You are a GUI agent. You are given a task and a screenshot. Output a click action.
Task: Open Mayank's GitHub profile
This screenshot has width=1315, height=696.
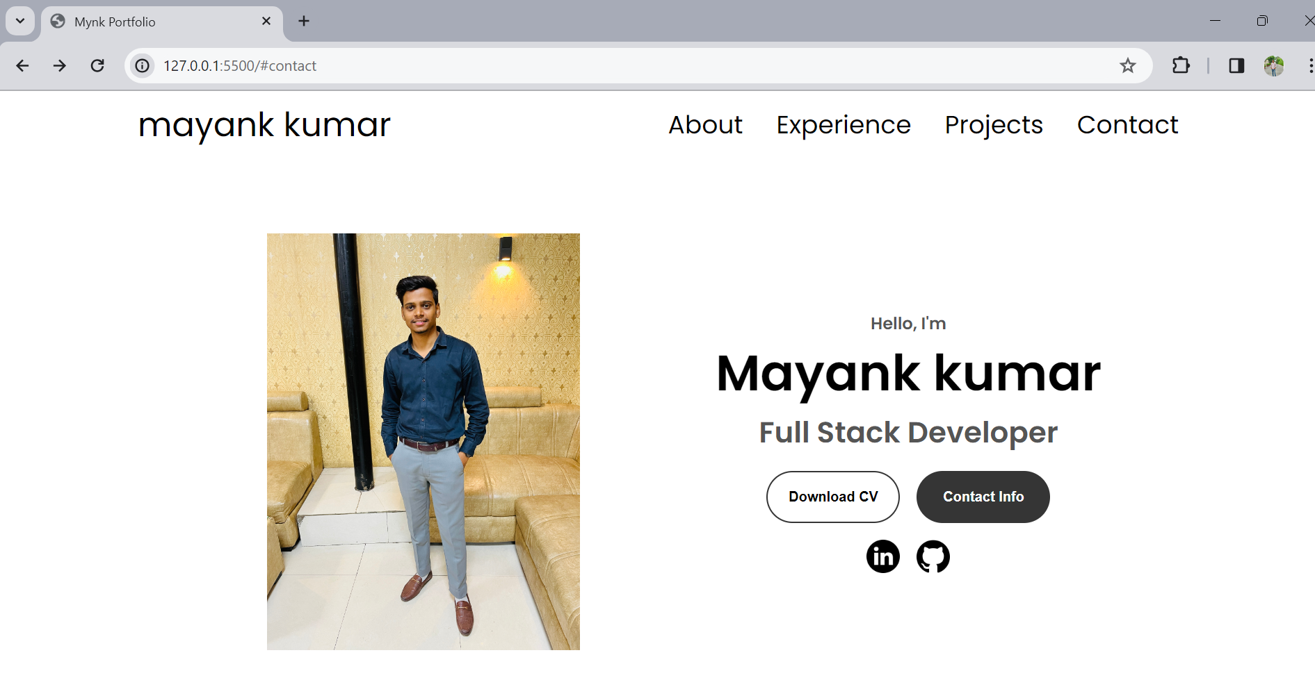[933, 556]
